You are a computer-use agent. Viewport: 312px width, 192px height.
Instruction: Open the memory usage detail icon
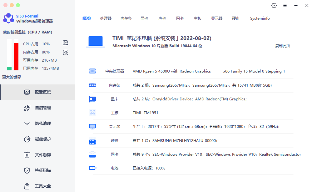coord(66,53)
